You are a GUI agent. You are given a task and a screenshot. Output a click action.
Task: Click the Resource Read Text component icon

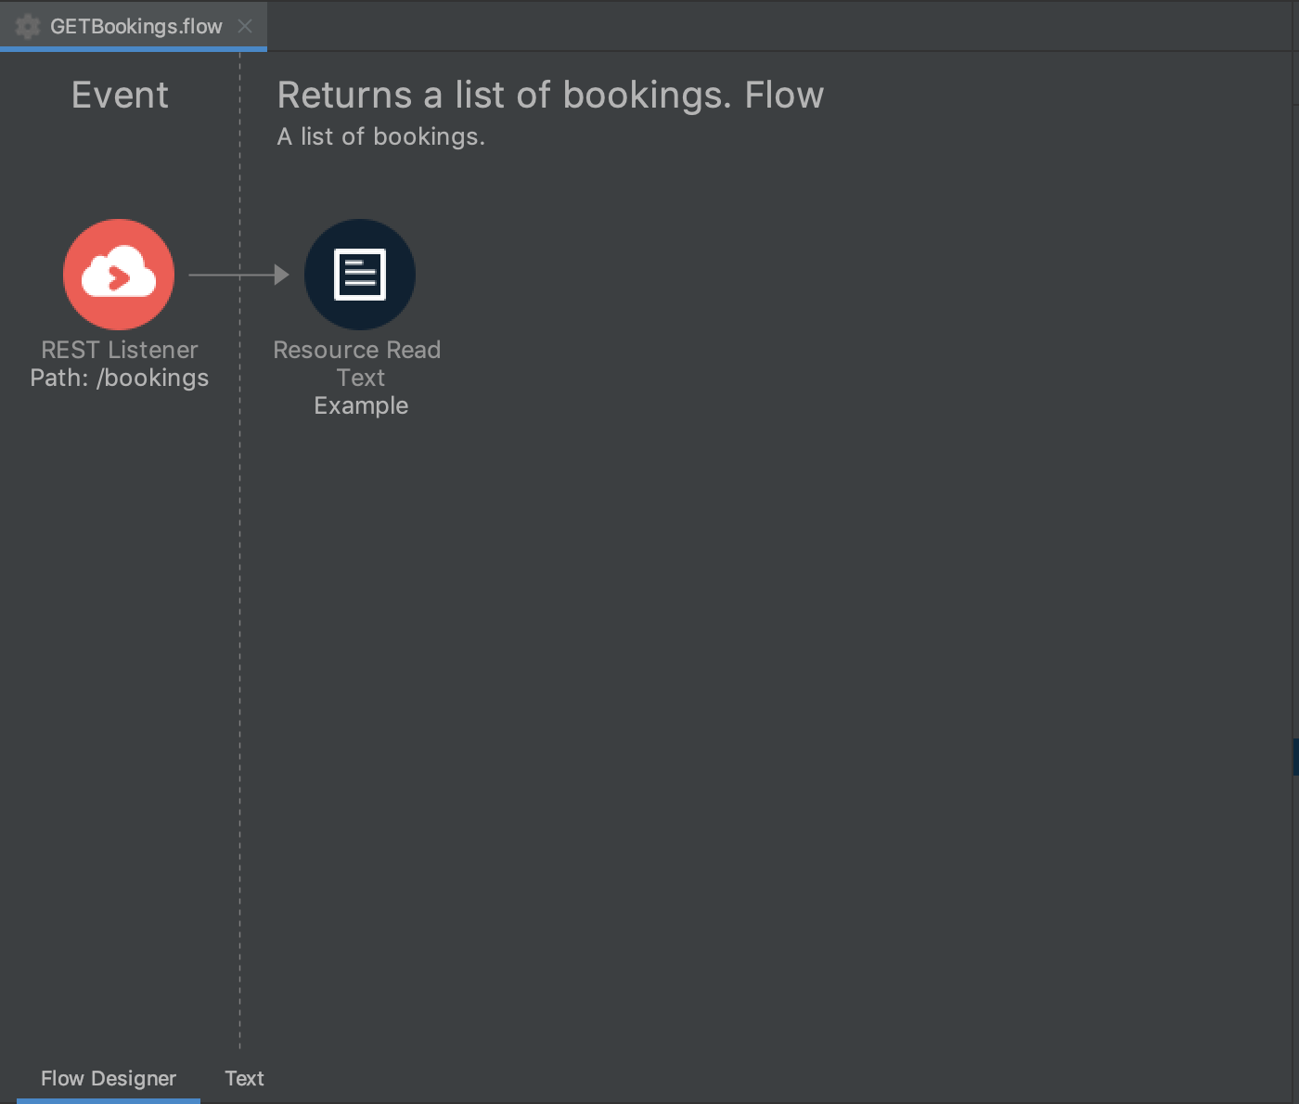click(x=360, y=275)
